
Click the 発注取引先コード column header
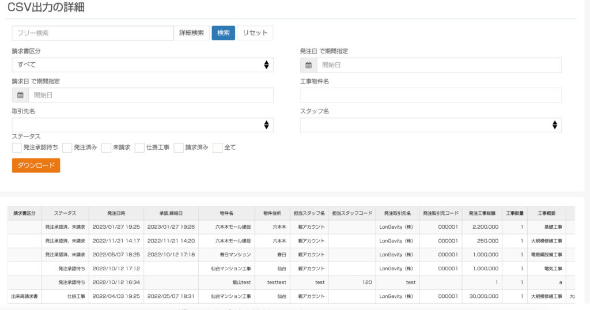click(441, 213)
